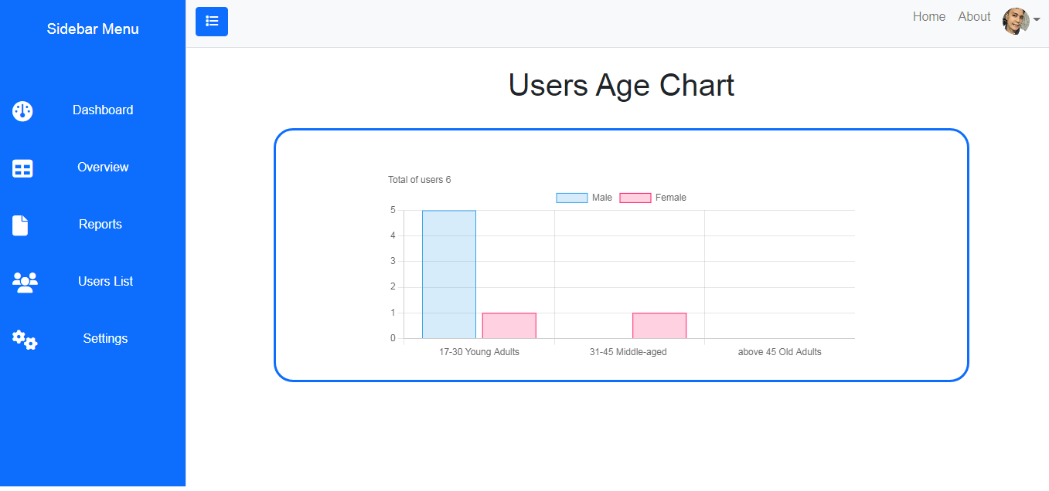Click the Home navigation link
The height and width of the screenshot is (491, 1049).
coord(928,17)
